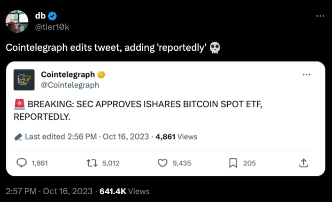Bookmark the Cointelegraph tweet
This screenshot has width=332, height=202.
[x=233, y=163]
